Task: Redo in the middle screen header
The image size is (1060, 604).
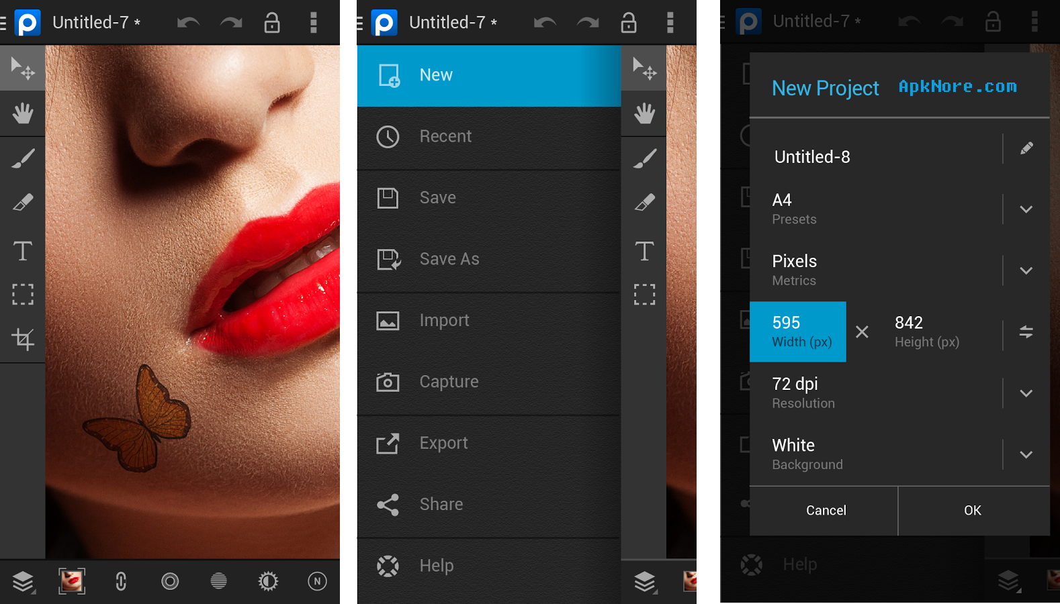Action: (588, 23)
